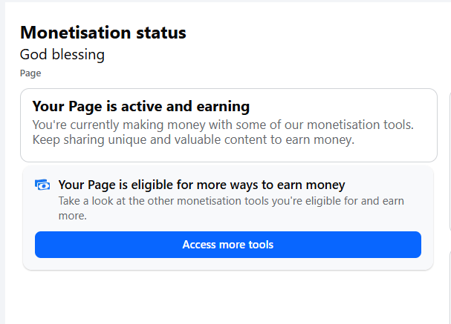Click the "You're currently making money" text line

pos(223,125)
